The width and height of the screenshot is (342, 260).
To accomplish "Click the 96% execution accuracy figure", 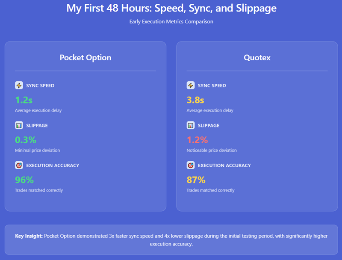I will click(24, 180).
